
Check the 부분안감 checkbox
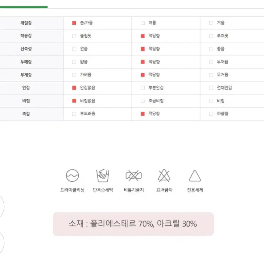(142, 88)
